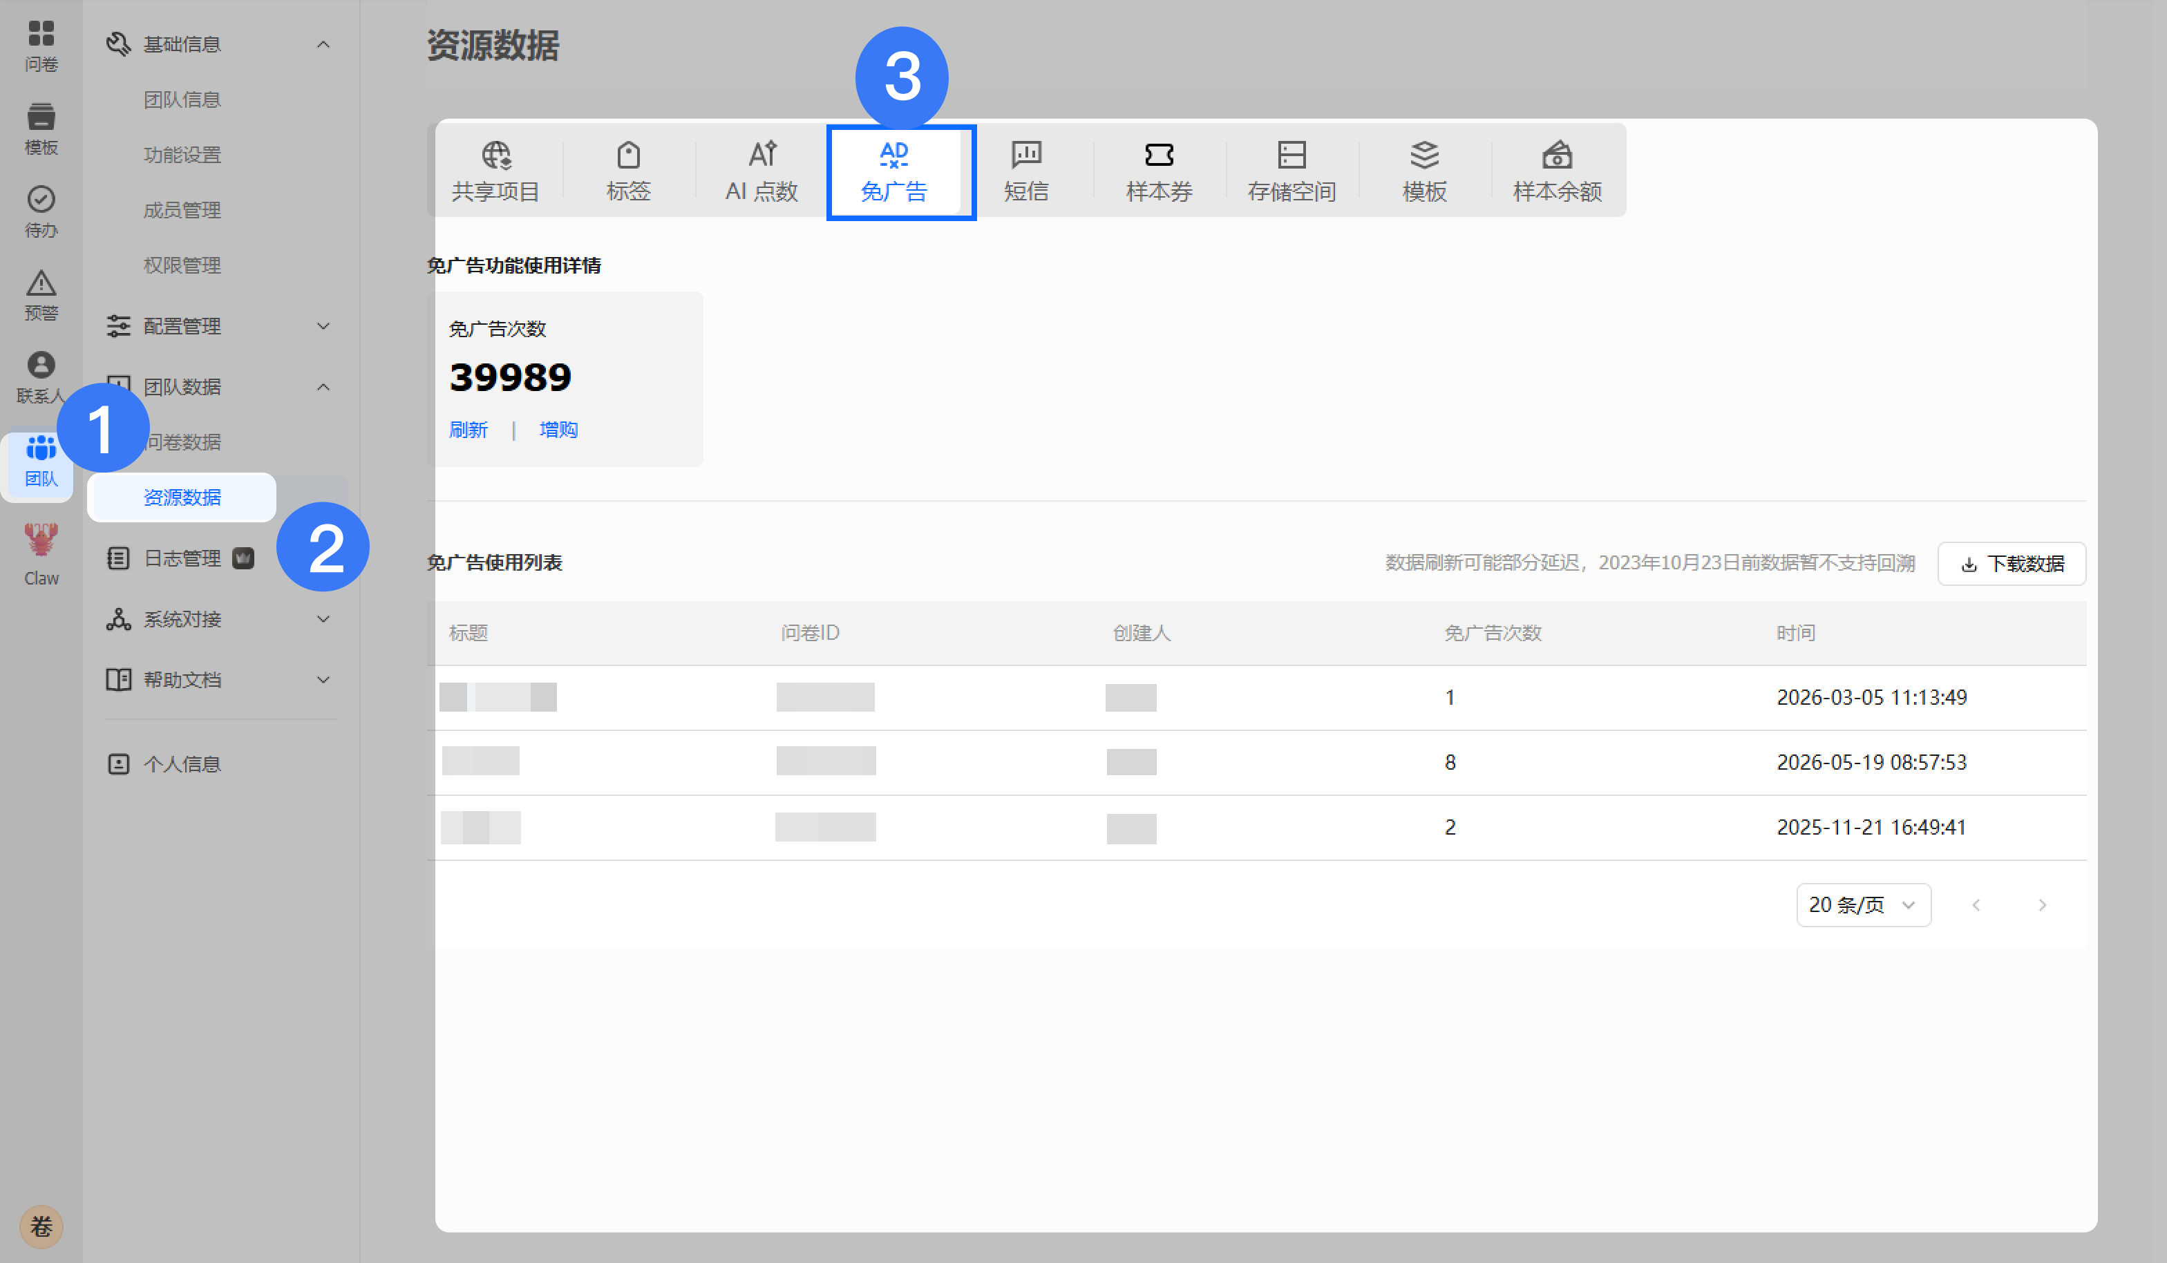The height and width of the screenshot is (1263, 2167).
Task: Collapse the 基础信息 section chevron
Action: point(323,44)
